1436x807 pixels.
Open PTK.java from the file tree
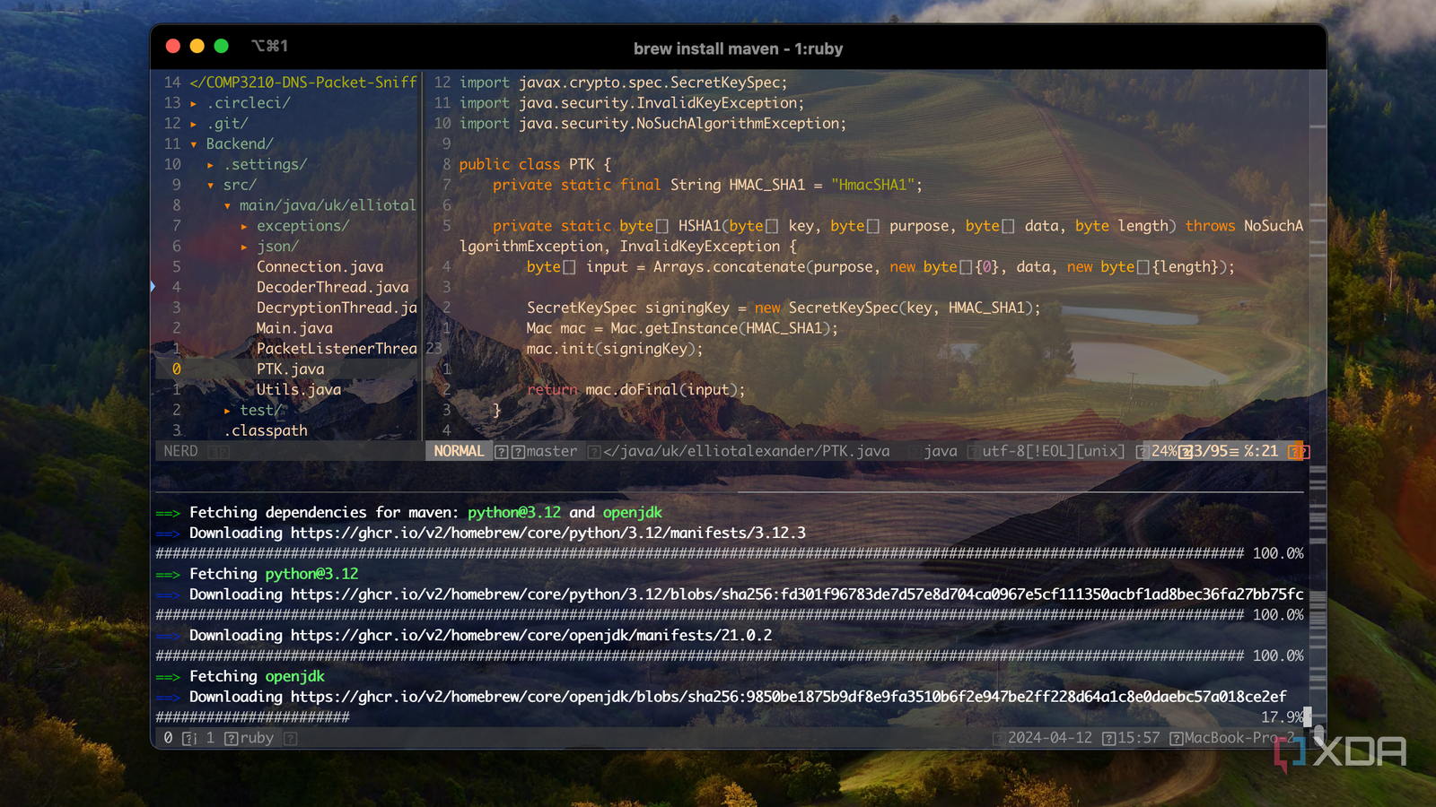point(290,369)
